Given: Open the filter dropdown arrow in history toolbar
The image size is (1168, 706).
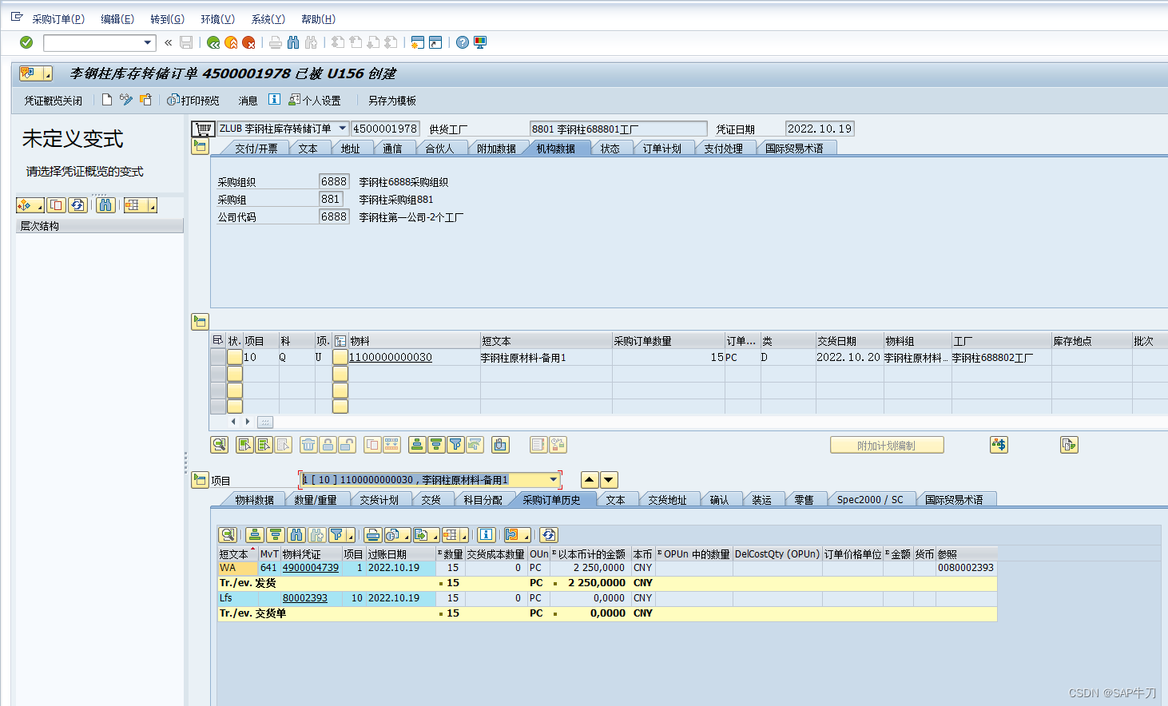Looking at the screenshot, I should [x=350, y=535].
